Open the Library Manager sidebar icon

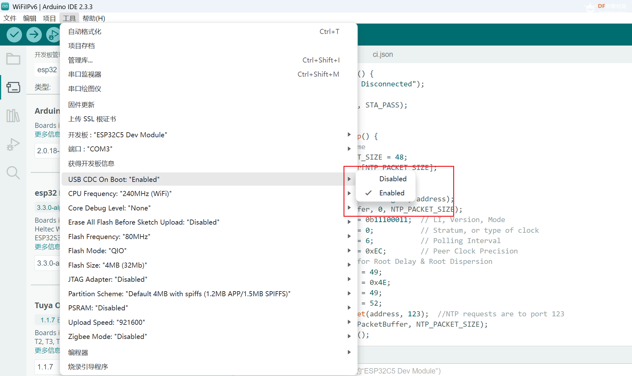pos(13,116)
